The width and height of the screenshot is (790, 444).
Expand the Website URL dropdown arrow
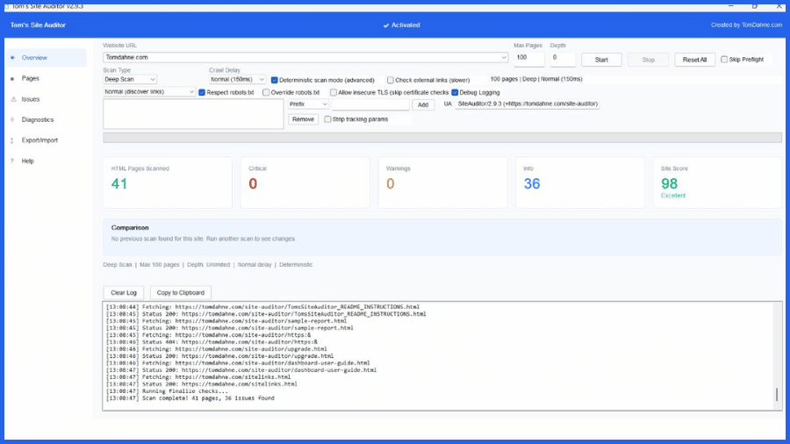503,57
